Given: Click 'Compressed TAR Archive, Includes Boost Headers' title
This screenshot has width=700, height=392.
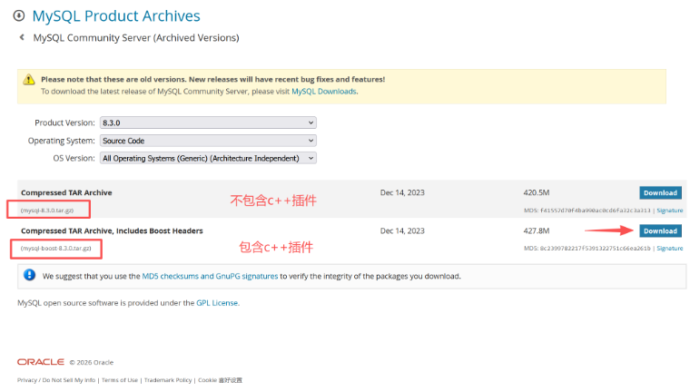Looking at the screenshot, I should point(112,231).
